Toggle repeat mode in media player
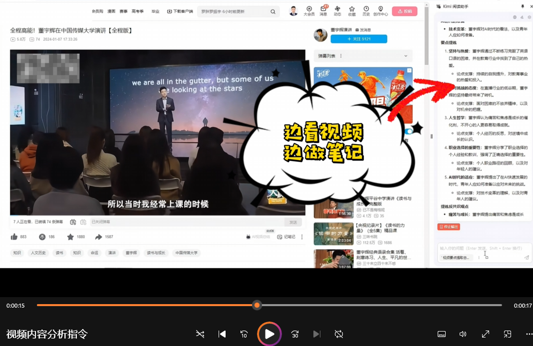Viewport: 533px width, 346px height. coord(339,334)
